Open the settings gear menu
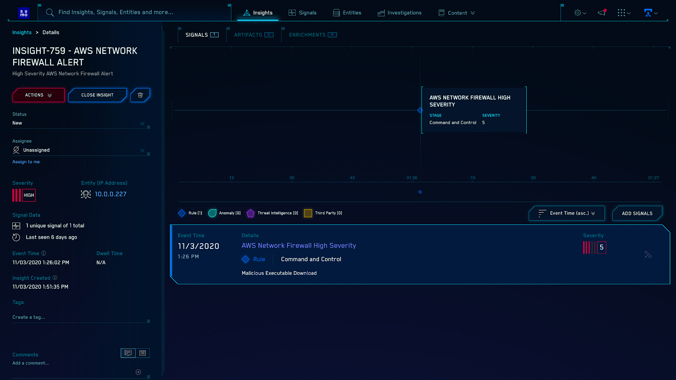The height and width of the screenshot is (380, 676). pos(580,13)
